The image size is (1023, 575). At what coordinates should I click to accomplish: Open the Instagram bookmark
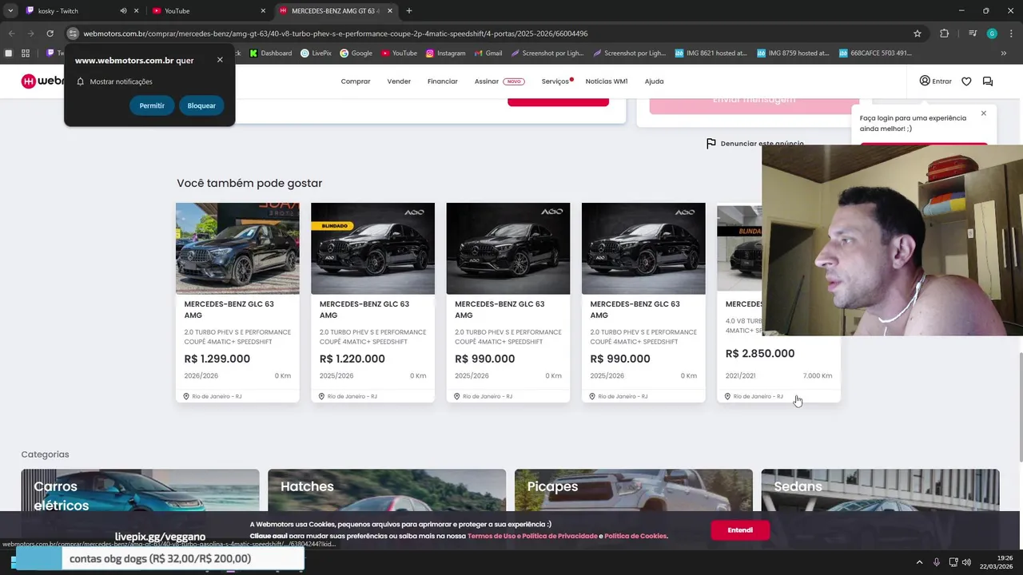point(445,54)
